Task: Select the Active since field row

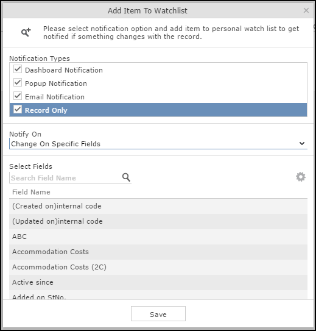Action: point(158,282)
